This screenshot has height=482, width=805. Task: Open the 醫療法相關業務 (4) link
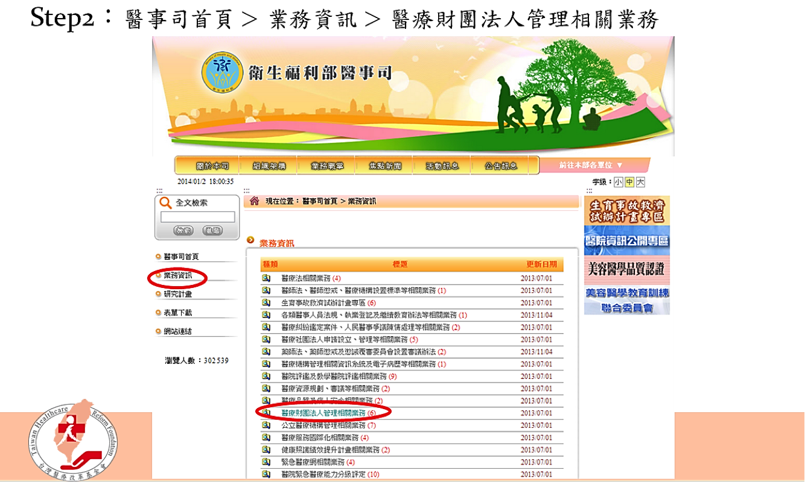(311, 278)
